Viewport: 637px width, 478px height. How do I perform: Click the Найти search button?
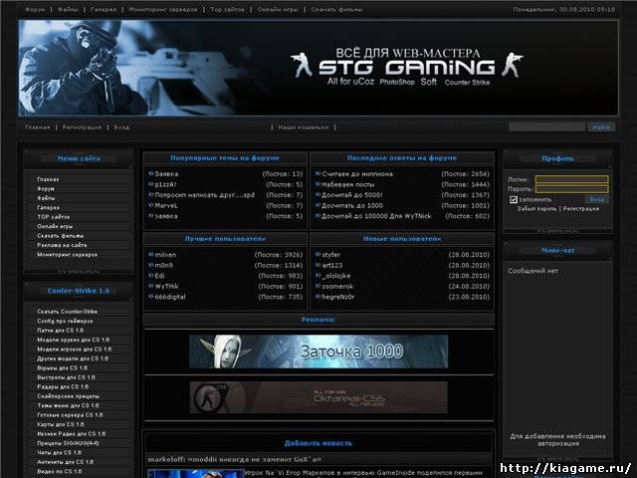601,127
